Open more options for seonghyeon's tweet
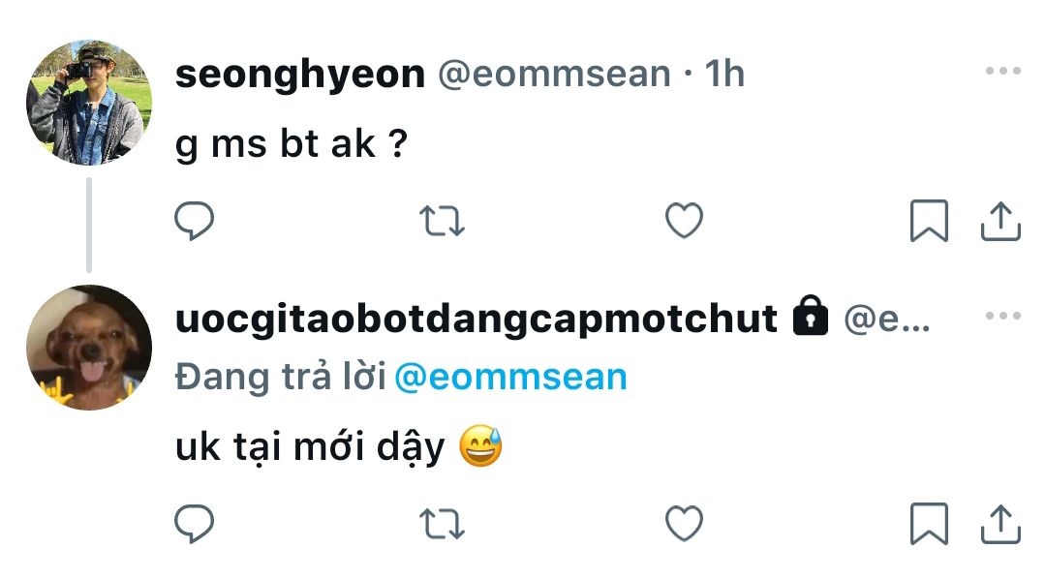 (x=1002, y=72)
